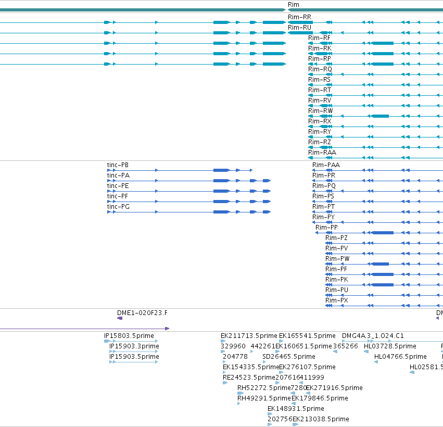Select the RH52272.5prime EST label
Image resolution: width=443 pixels, height=427 pixels.
tap(264, 388)
